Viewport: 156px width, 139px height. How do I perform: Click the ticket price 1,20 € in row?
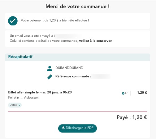pyautogui.click(x=142, y=93)
